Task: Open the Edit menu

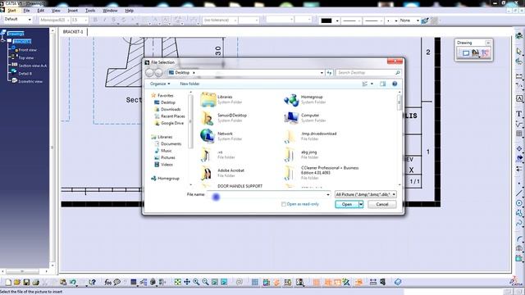Action: 40,11
